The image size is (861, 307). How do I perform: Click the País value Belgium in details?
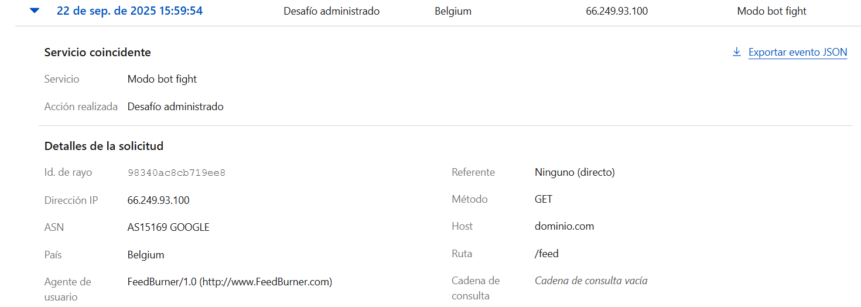pyautogui.click(x=145, y=255)
